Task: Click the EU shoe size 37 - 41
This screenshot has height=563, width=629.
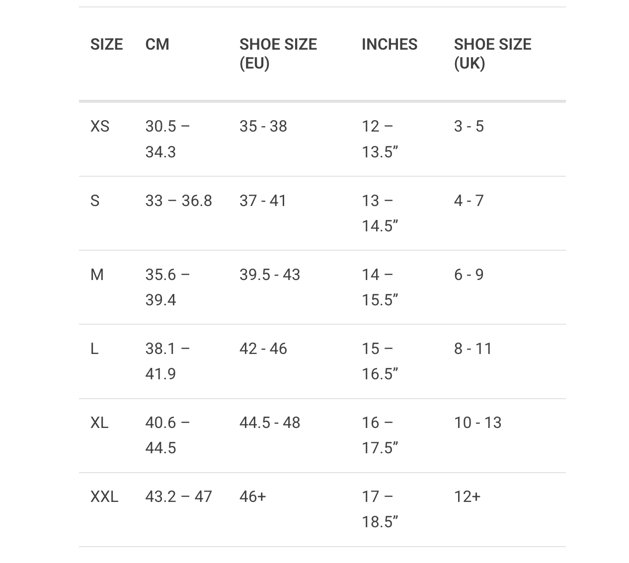Action: [x=263, y=201]
